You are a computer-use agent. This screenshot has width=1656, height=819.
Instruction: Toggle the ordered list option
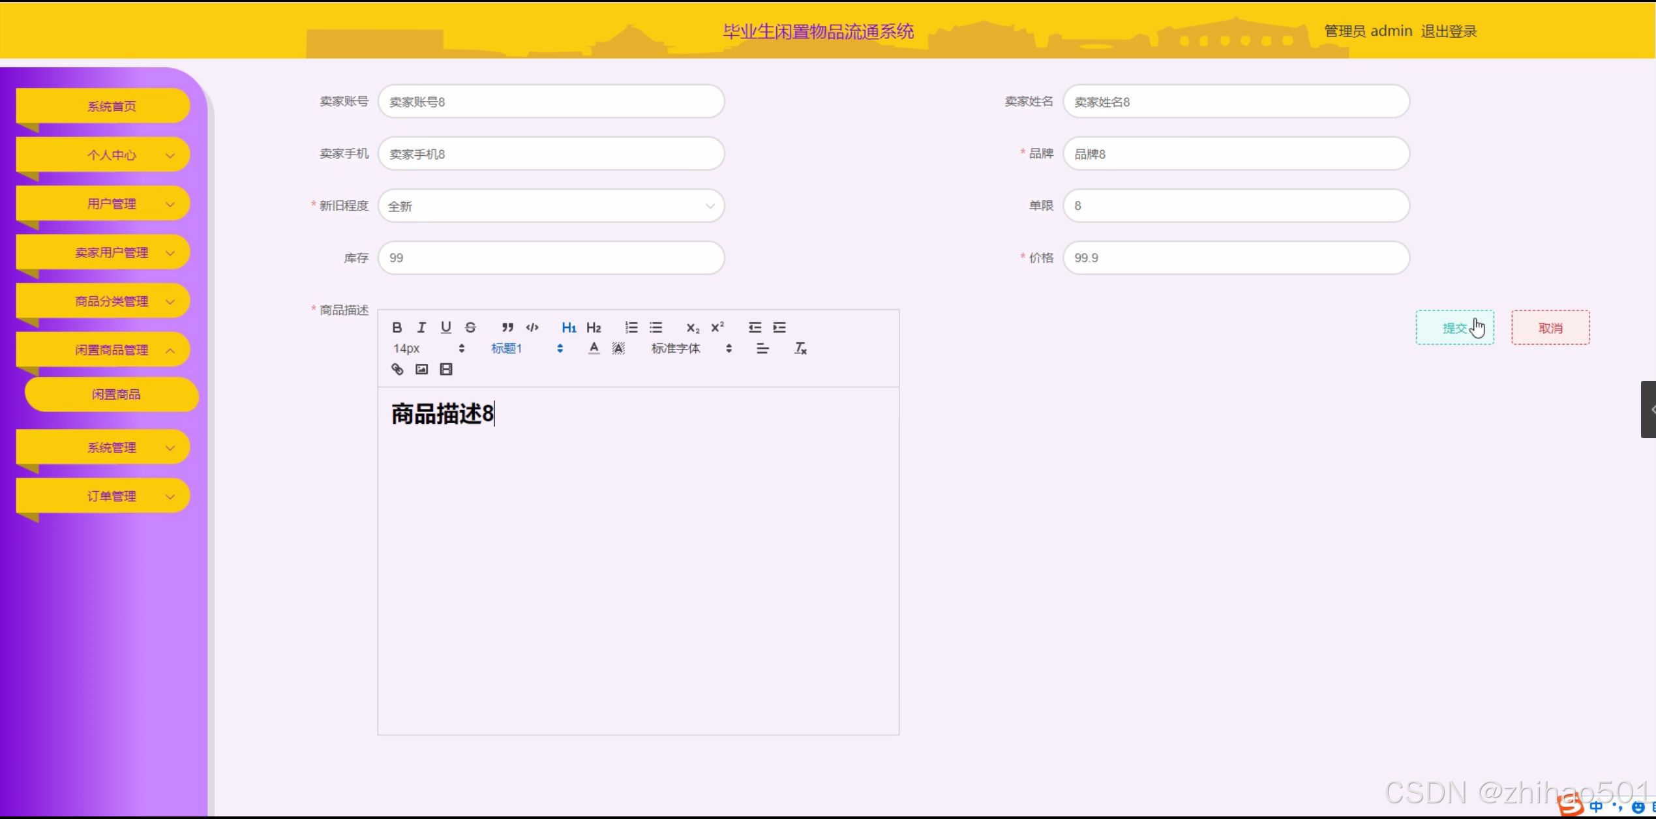point(631,327)
